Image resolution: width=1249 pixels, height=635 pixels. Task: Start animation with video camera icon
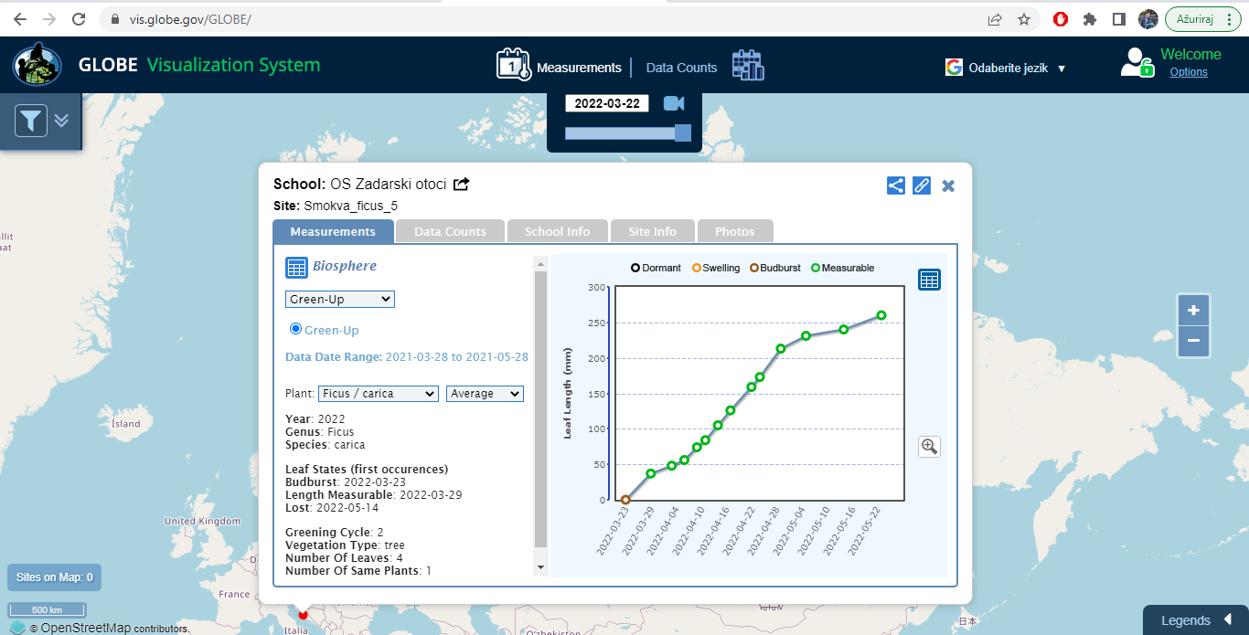(674, 103)
